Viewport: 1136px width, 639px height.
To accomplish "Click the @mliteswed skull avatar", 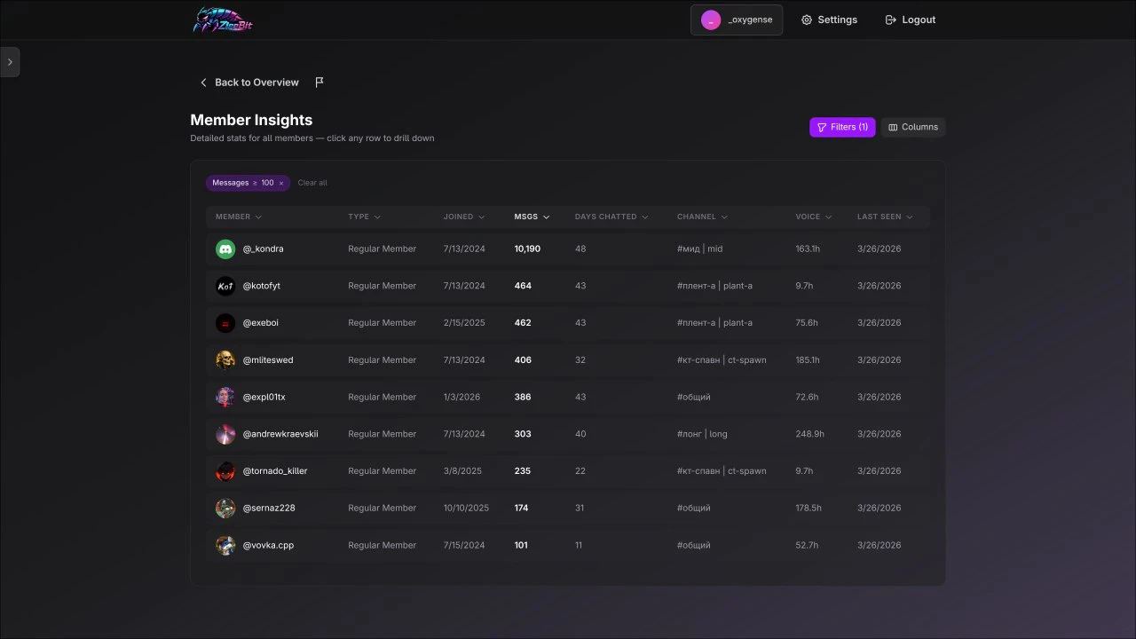I will tap(225, 360).
